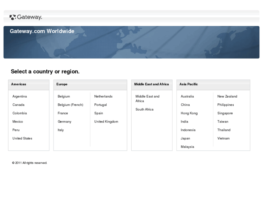The height and width of the screenshot is (197, 263).
Task: Open the Japan site
Action: pyautogui.click(x=185, y=138)
